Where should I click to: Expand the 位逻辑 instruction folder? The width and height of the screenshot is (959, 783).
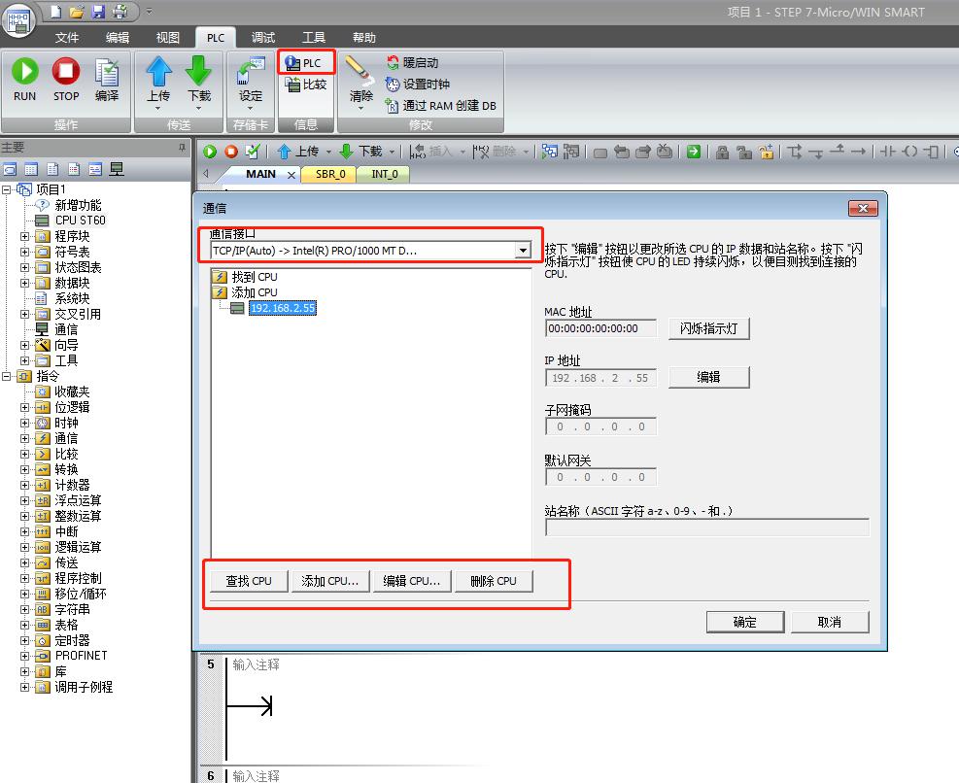click(x=25, y=407)
